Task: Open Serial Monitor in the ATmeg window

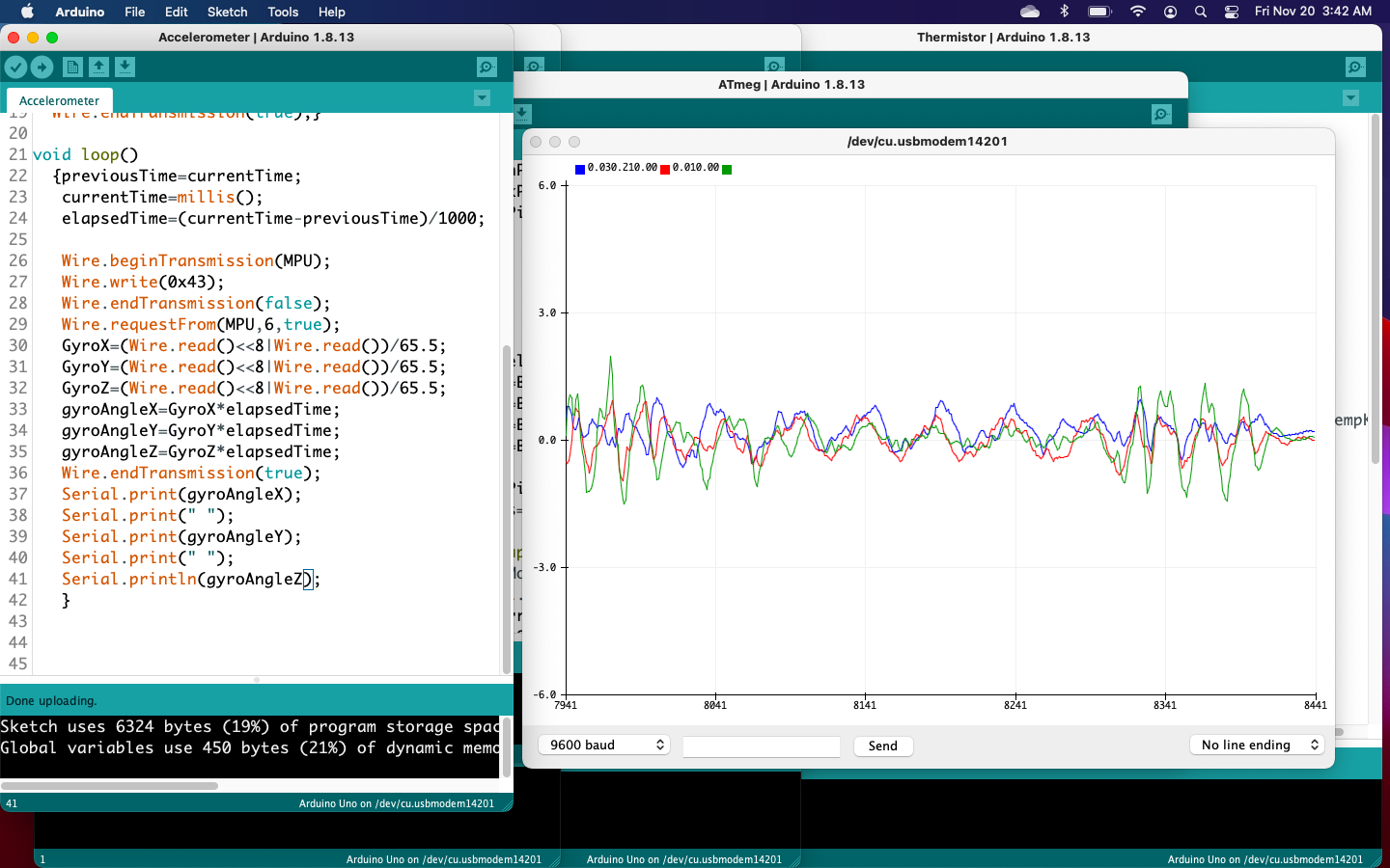Action: (1161, 114)
